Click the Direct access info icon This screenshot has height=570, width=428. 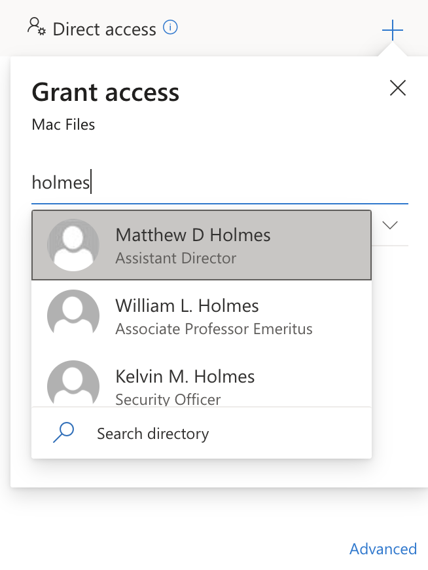170,28
